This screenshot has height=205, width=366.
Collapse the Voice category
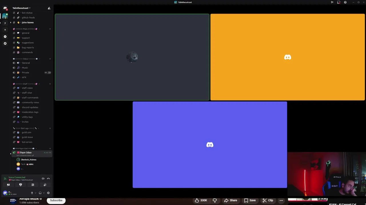[26, 59]
